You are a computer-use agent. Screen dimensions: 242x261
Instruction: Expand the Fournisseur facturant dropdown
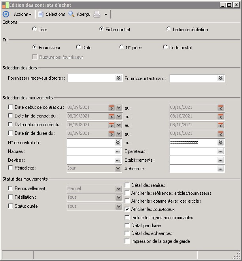pos(221,78)
